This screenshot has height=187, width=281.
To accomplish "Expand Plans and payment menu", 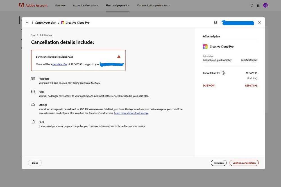I will 117,5.
